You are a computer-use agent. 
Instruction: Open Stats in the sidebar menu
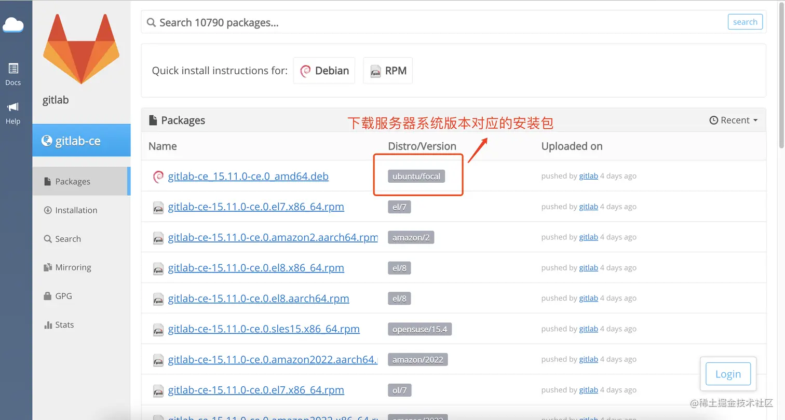pyautogui.click(x=59, y=324)
